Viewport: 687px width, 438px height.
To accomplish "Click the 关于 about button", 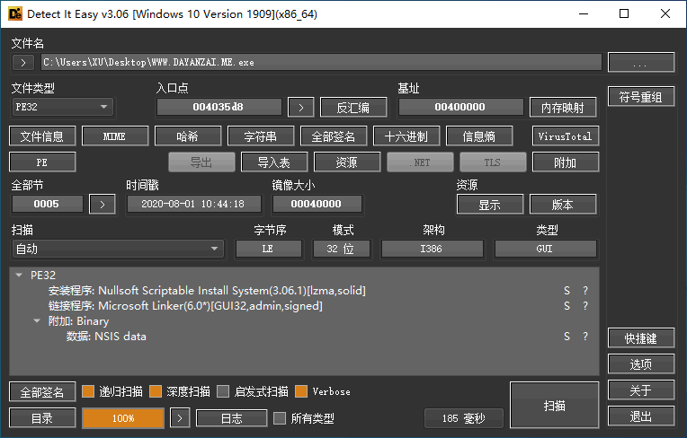I will pos(641,390).
